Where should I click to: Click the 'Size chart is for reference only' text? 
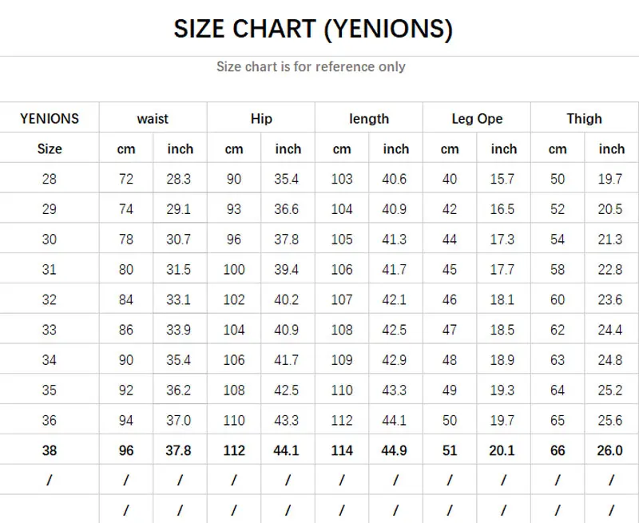(x=311, y=67)
